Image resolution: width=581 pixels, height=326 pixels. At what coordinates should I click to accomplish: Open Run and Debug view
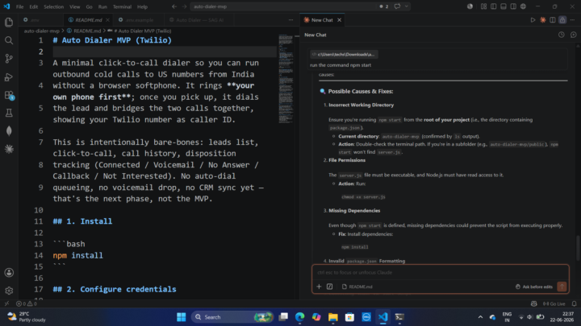tap(9, 77)
